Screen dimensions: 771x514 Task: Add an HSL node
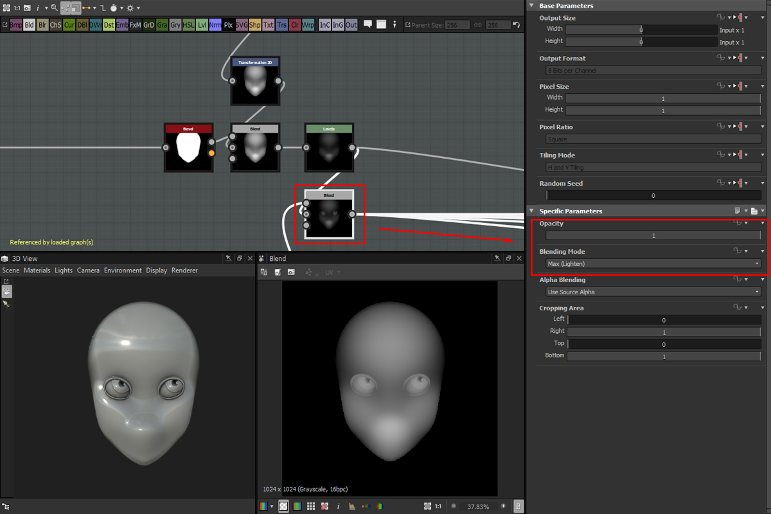tap(189, 25)
